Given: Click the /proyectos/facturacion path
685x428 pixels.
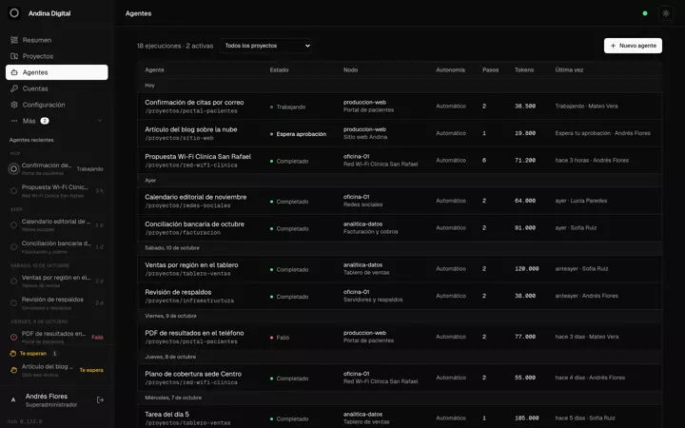Looking at the screenshot, I should point(183,233).
